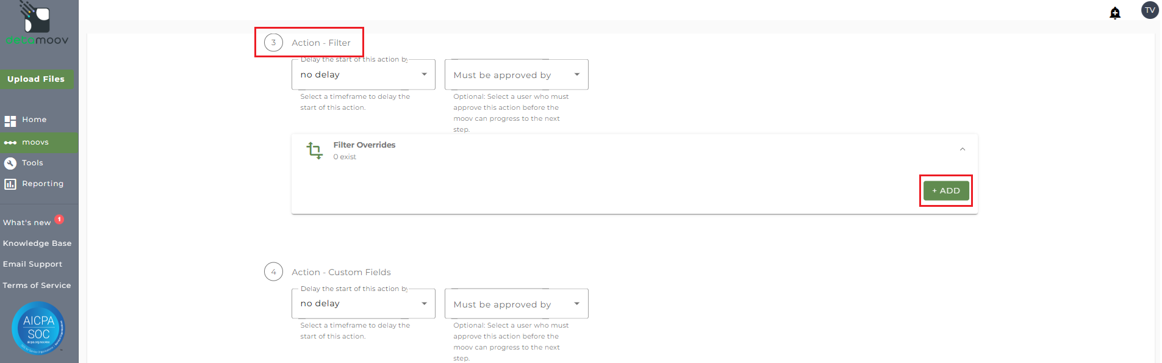Click the Tools wrench icon
The width and height of the screenshot is (1162, 363).
click(x=10, y=164)
